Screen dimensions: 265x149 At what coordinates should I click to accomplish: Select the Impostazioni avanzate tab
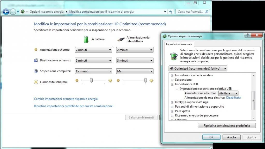coord(179,44)
